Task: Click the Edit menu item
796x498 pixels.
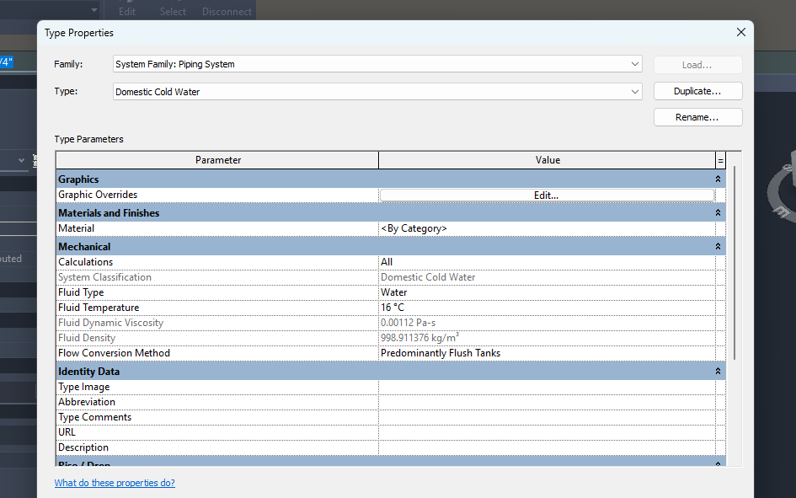Action: [126, 11]
